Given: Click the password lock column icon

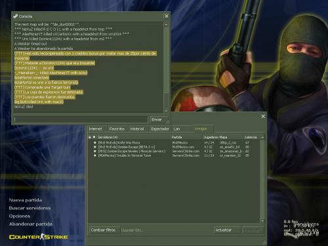Looking at the screenshot, I should [x=90, y=137].
